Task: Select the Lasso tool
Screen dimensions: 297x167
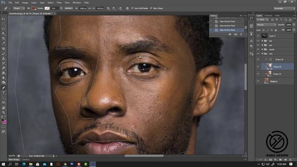Action: click(3, 29)
